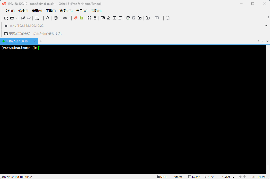The width and height of the screenshot is (270, 179).
Task: Click the lock icon beside ssh address
Action: (x=6, y=25)
